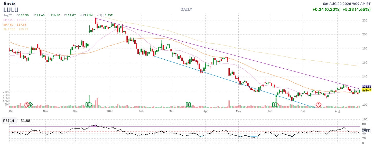Click the 20 label on RSI axis
The image size is (374, 147).
pos(364,138)
